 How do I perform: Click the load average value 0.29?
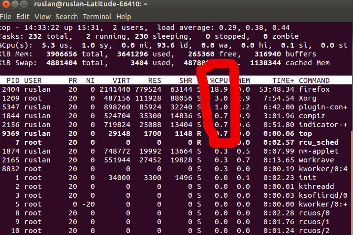pos(228,27)
